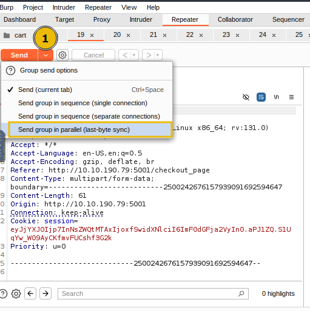Click the 0 highlights label
Screen dimensions: 310x311
click(278, 293)
